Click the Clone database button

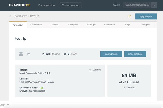[x=135, y=54]
